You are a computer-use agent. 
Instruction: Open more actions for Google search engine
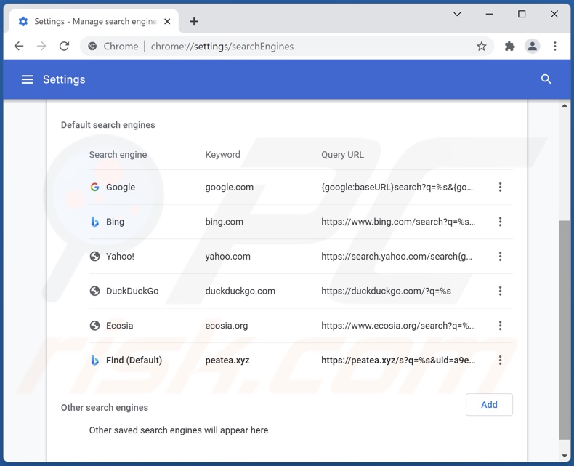[500, 188]
